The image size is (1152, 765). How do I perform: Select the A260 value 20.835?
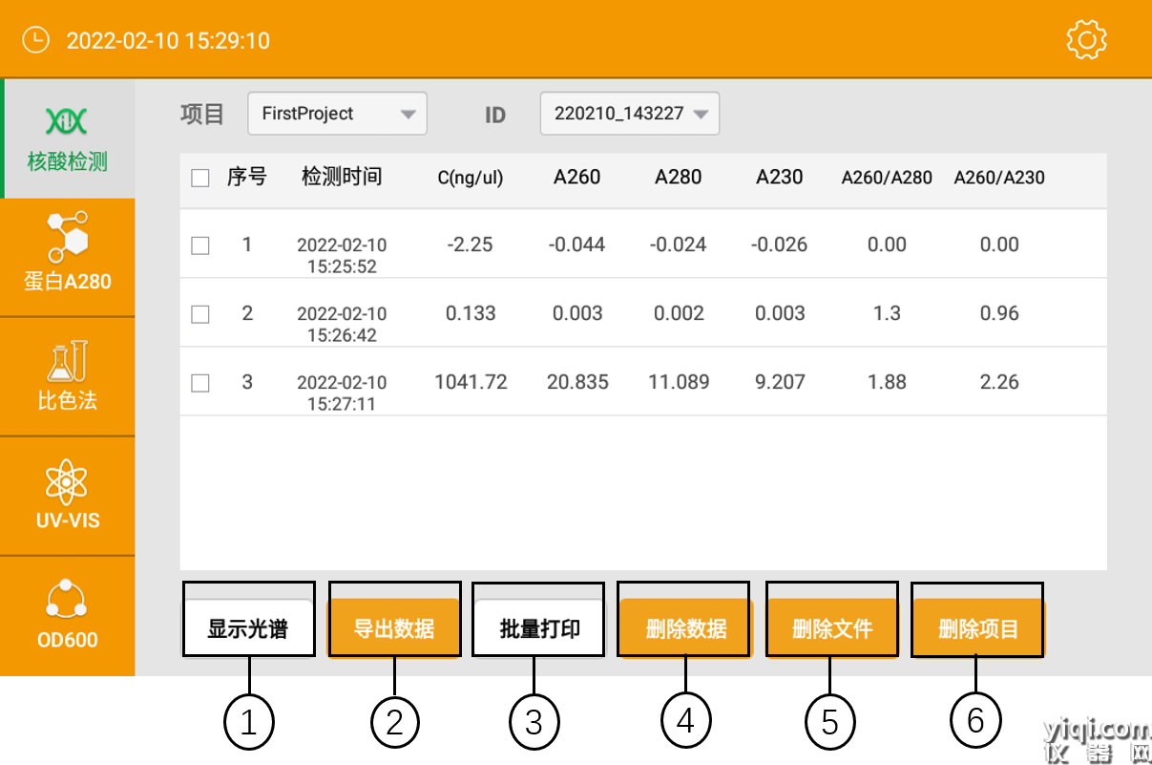coord(577,382)
